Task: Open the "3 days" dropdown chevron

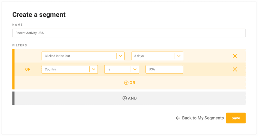Action: point(179,56)
